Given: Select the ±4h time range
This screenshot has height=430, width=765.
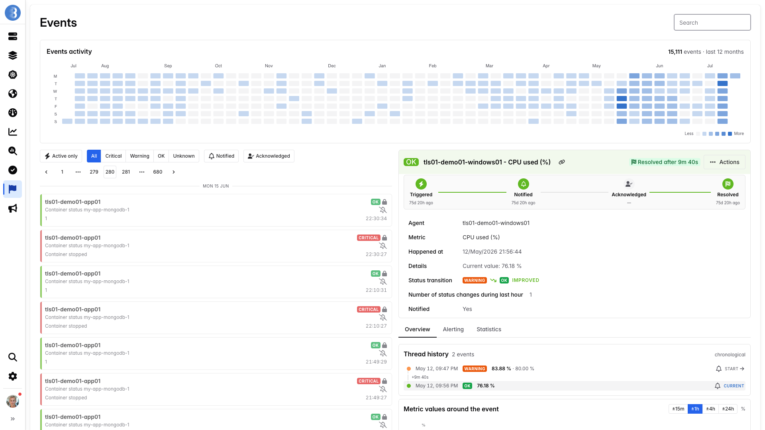Looking at the screenshot, I should pos(710,409).
